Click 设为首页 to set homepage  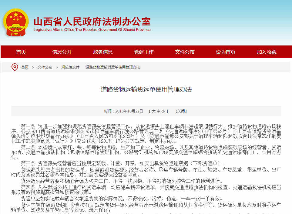[x=226, y=52]
